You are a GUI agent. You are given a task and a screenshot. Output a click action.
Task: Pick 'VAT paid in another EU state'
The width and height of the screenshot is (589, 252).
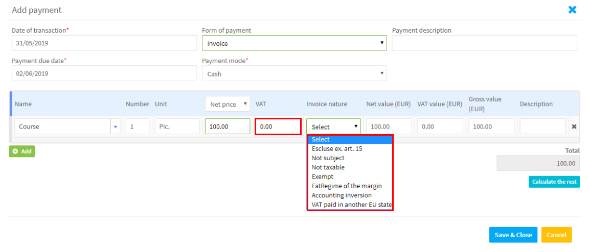pyautogui.click(x=351, y=205)
